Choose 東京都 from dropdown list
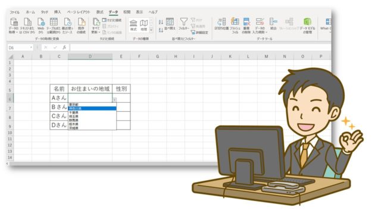 pos(92,105)
